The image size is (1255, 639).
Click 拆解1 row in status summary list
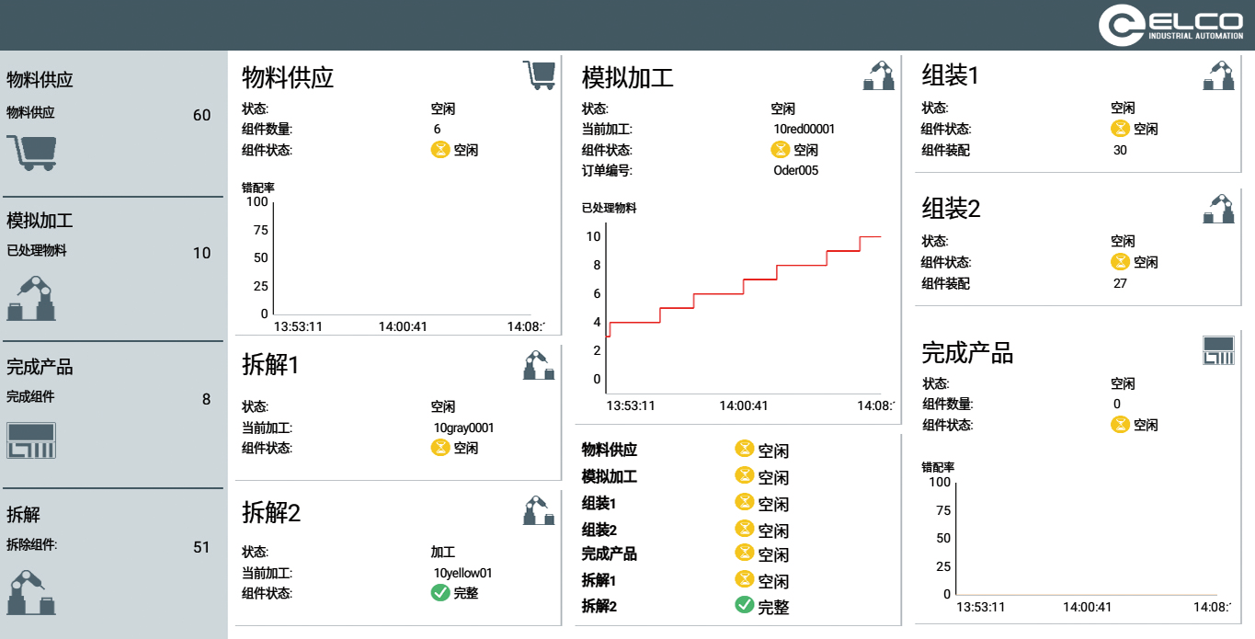599,580
